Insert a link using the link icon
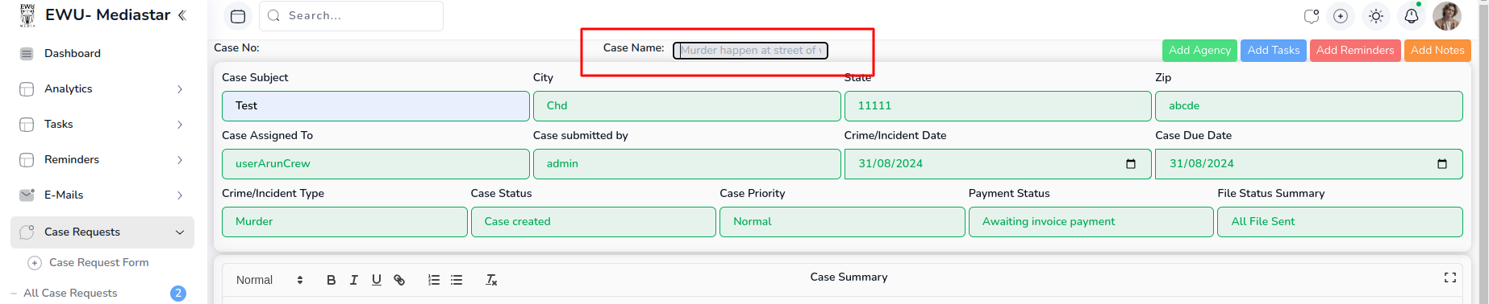1489x304 pixels. click(x=398, y=280)
